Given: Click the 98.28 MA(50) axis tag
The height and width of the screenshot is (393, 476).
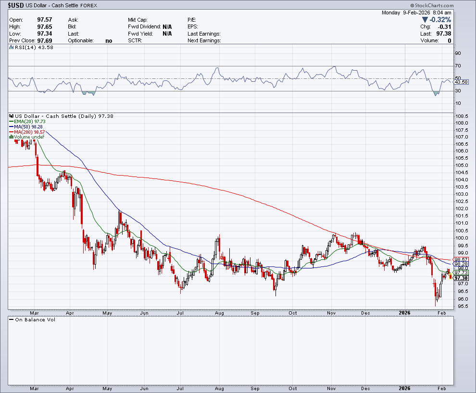Looking at the screenshot, I should click(x=461, y=264).
